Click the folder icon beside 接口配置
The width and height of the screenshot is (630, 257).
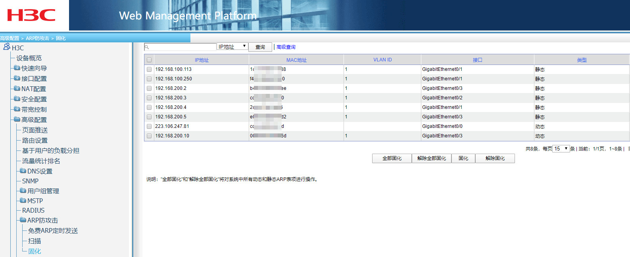pyautogui.click(x=17, y=78)
